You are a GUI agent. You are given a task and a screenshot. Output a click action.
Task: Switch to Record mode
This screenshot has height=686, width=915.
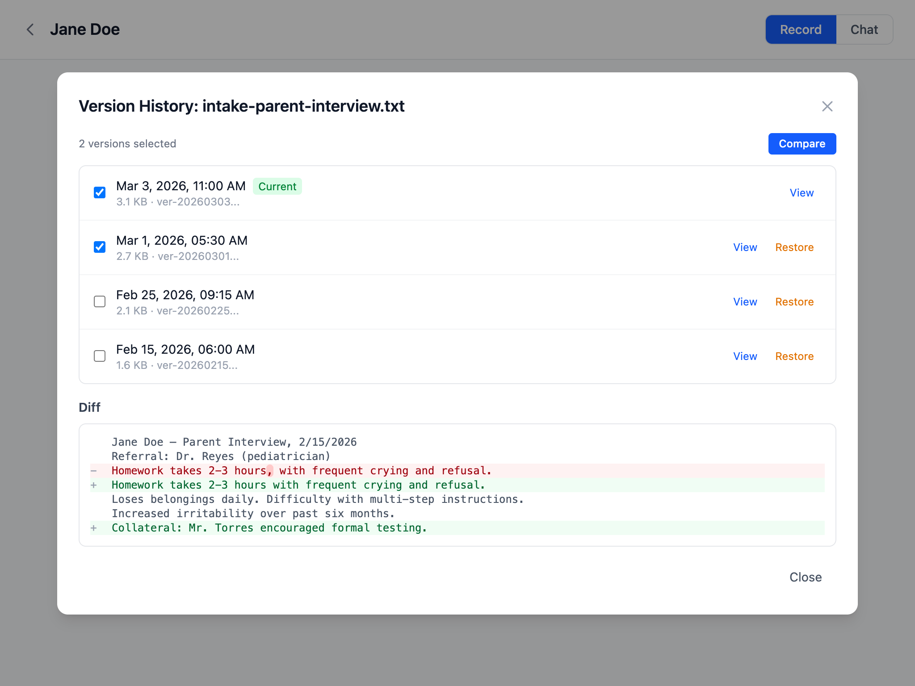click(801, 29)
